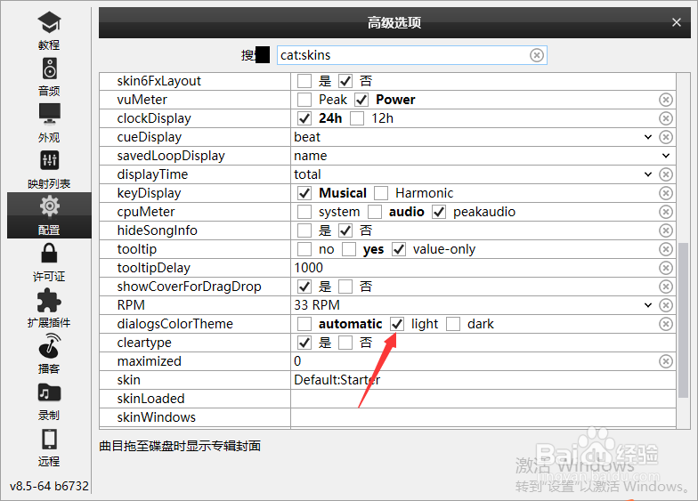Set vuMeter to Peak
The height and width of the screenshot is (501, 698).
coord(304,100)
